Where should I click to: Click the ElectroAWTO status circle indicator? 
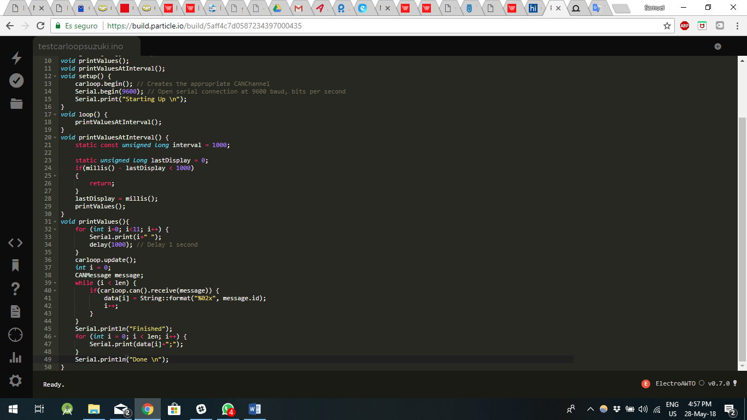pyautogui.click(x=702, y=383)
